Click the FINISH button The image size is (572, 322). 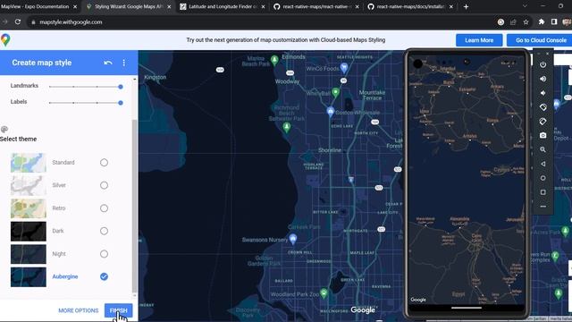pyautogui.click(x=118, y=310)
